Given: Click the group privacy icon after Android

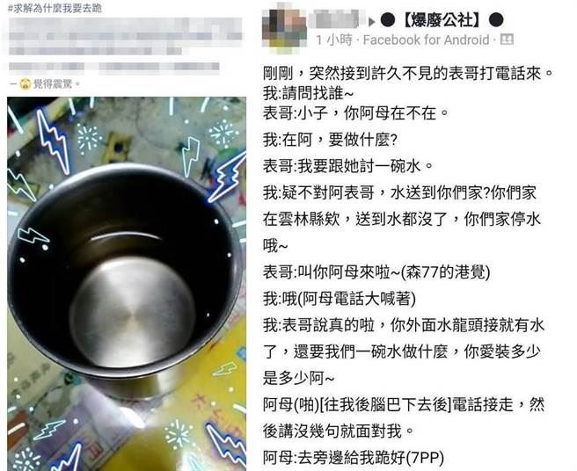Looking at the screenshot, I should [508, 40].
